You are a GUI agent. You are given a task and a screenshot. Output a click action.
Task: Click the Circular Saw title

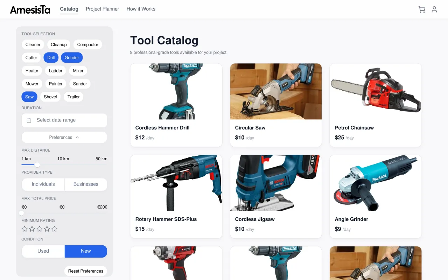click(250, 128)
